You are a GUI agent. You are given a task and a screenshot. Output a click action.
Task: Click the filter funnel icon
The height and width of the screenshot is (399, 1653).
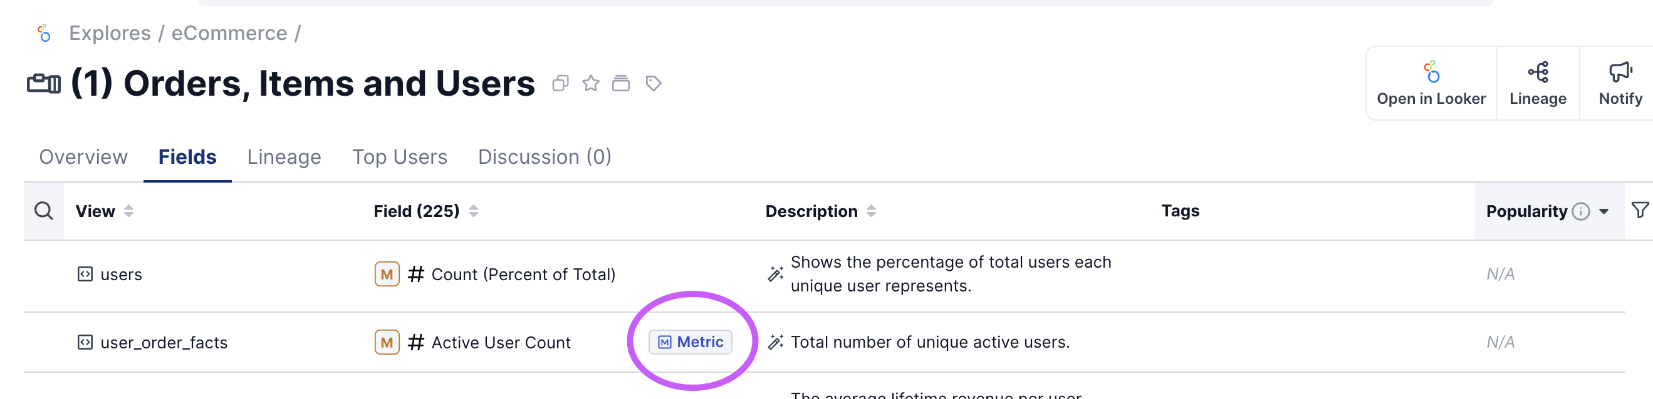[1639, 210]
